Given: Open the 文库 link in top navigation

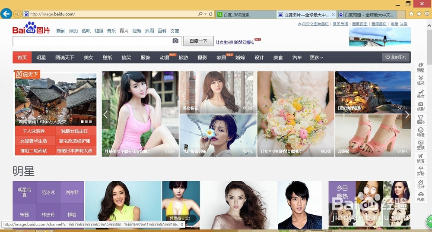Looking at the screenshot, I should (x=175, y=31).
